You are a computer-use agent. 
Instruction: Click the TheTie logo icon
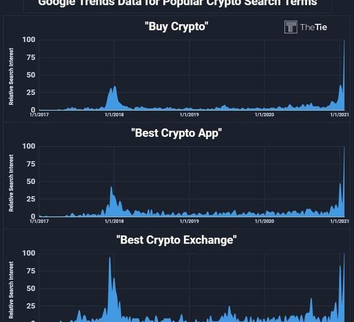(291, 27)
